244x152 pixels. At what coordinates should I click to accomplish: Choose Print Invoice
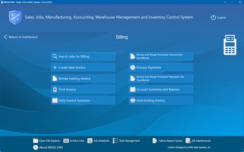pyautogui.click(x=83, y=89)
